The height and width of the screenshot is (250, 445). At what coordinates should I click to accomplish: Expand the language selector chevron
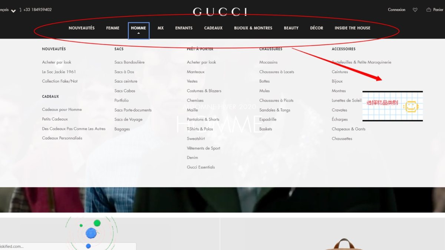point(13,11)
